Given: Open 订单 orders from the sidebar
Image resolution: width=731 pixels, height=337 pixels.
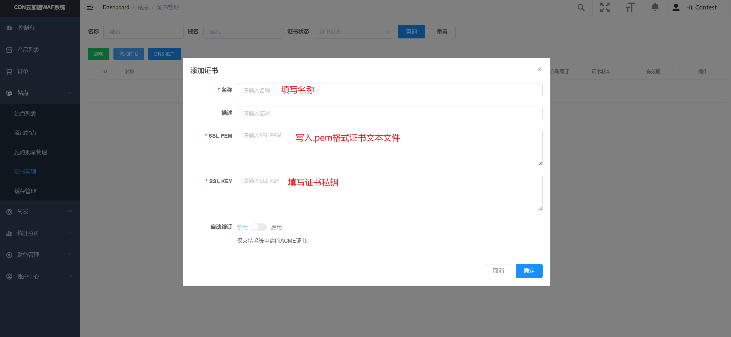Looking at the screenshot, I should pos(23,71).
